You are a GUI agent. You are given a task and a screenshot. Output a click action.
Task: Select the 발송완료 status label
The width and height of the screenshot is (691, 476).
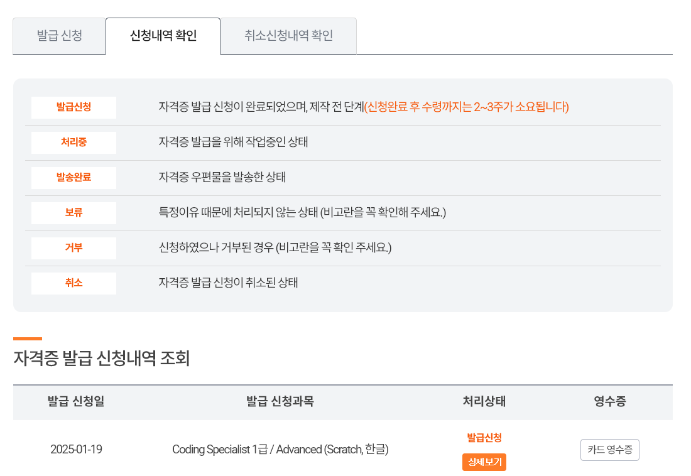pyautogui.click(x=73, y=178)
